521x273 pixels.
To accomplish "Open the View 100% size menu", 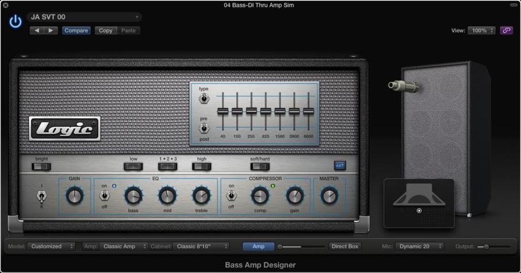I will 481,30.
